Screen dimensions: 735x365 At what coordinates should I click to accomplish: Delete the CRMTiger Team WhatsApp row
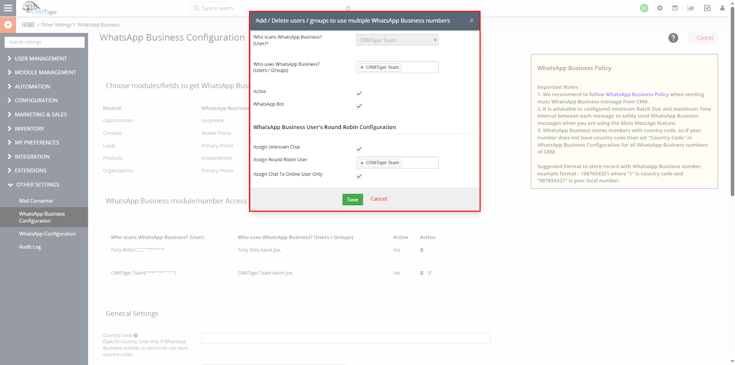[422, 273]
